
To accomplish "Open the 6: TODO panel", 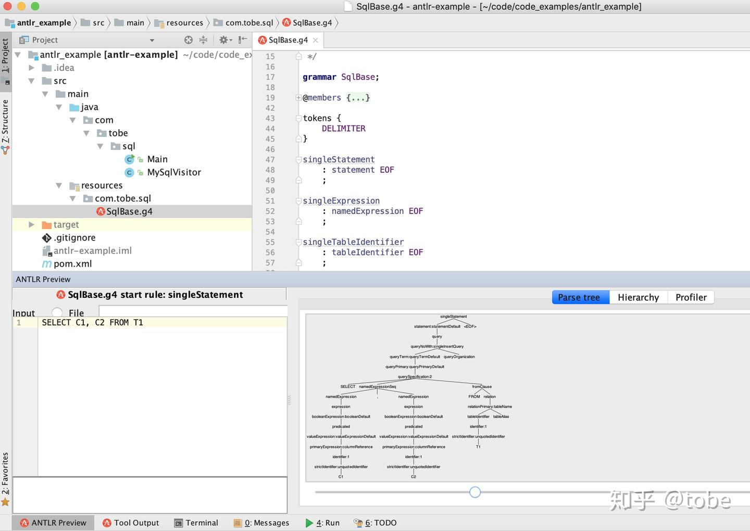I will pyautogui.click(x=374, y=523).
